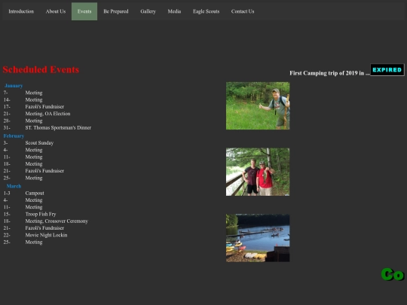407x305 pixels.
Task: Click the January 7 Meeting entry
Action: tap(34, 93)
